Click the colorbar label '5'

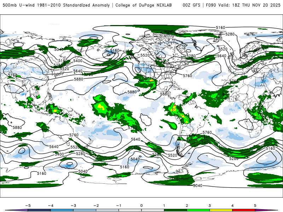(x=255, y=206)
